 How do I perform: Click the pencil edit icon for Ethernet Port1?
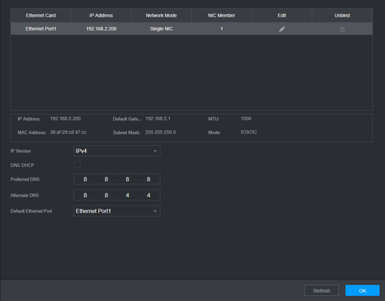pyautogui.click(x=282, y=29)
